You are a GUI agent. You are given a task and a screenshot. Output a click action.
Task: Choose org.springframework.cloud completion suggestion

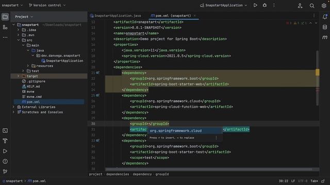point(185,131)
